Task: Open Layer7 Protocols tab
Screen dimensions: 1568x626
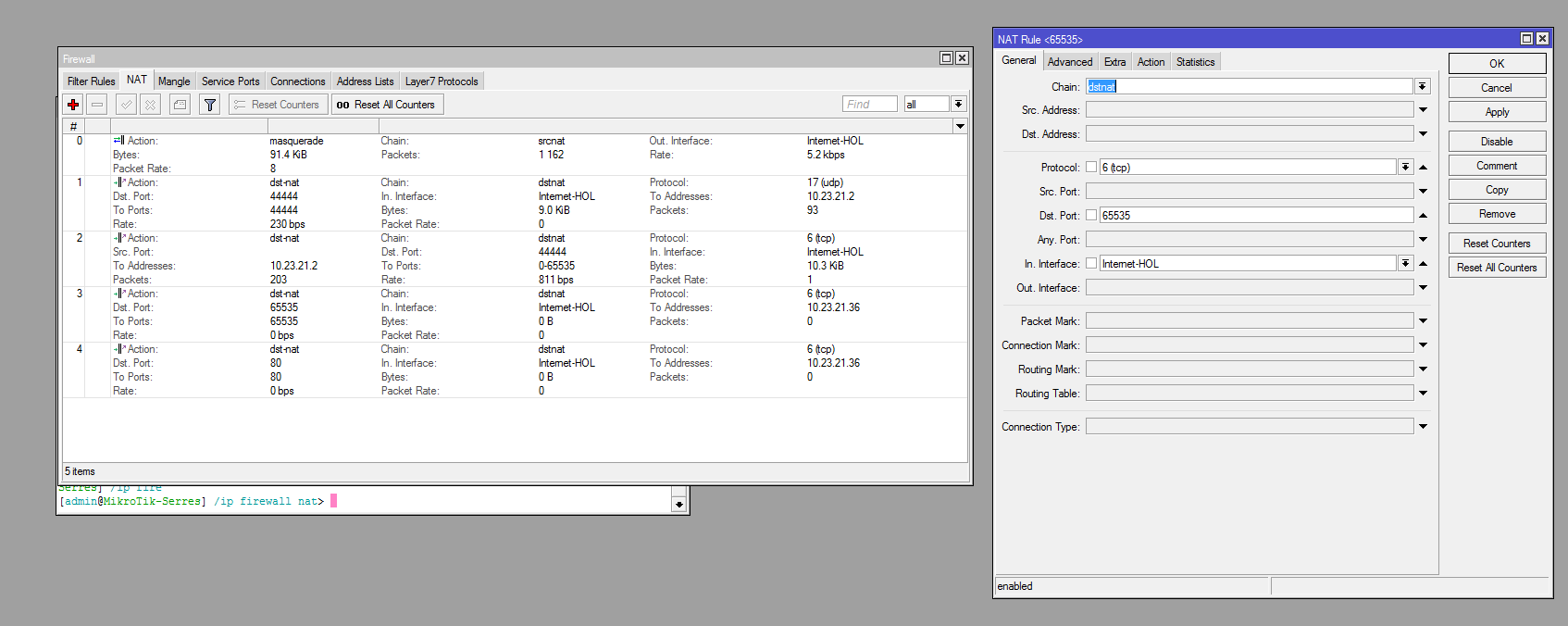Action: point(442,81)
